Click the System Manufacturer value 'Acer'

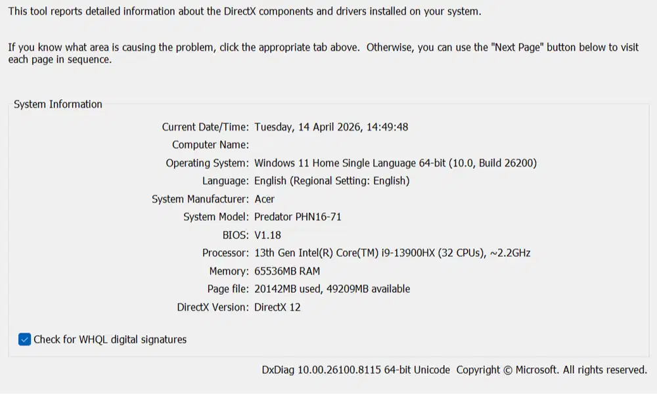pyautogui.click(x=265, y=199)
